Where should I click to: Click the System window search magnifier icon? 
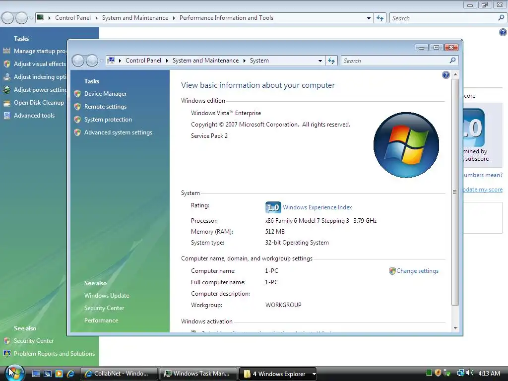452,60
